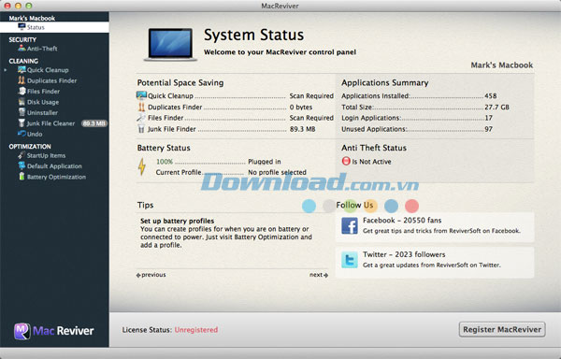Click the Junk File Finder 89.3 MB value
Viewport: 561px width, 359px height.
302,129
